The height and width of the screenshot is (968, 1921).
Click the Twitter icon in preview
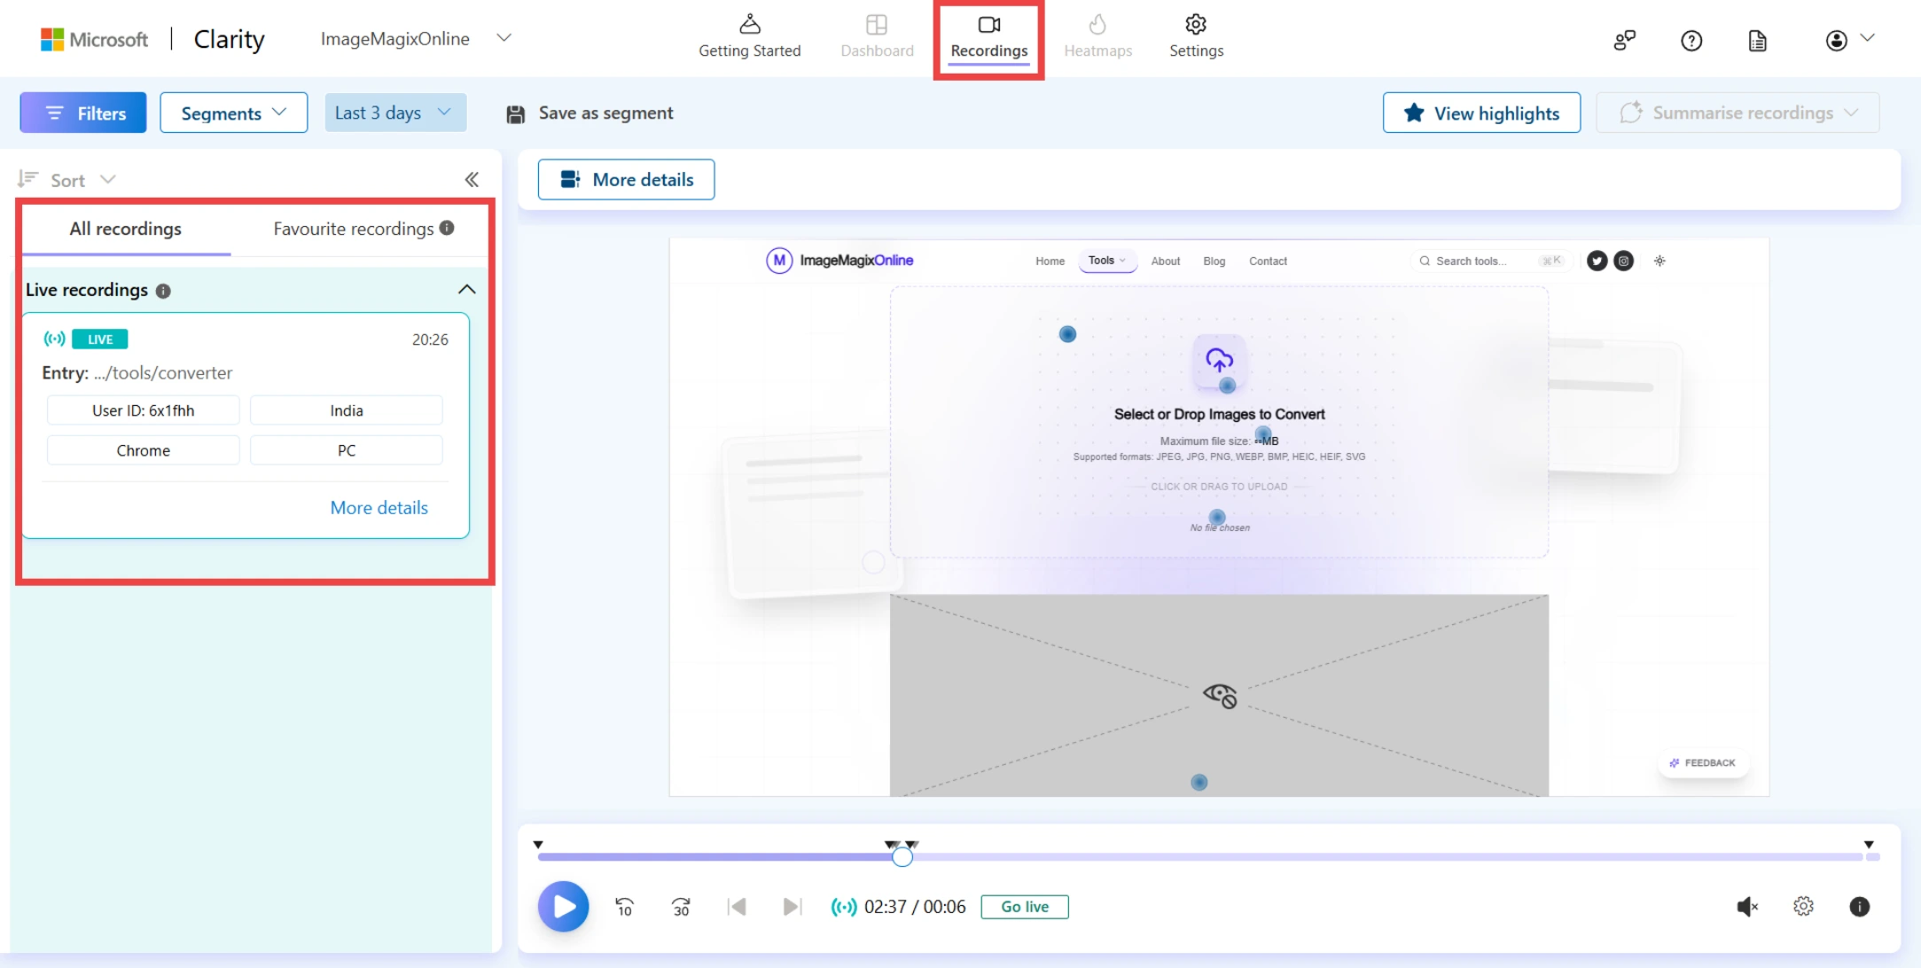click(1597, 261)
